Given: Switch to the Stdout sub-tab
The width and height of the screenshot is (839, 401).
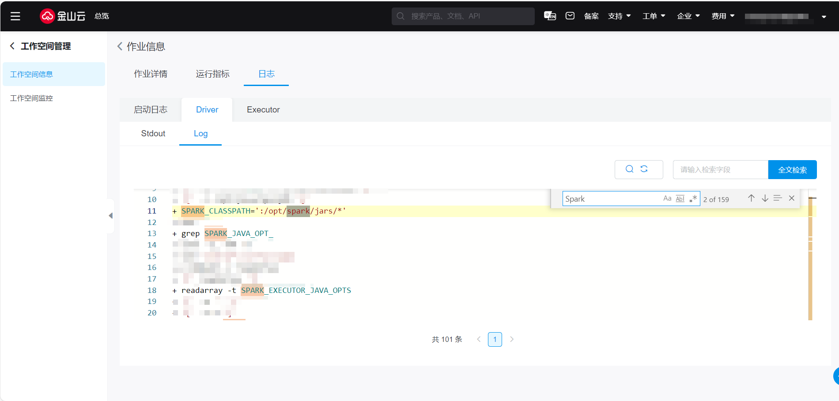Looking at the screenshot, I should [x=153, y=133].
